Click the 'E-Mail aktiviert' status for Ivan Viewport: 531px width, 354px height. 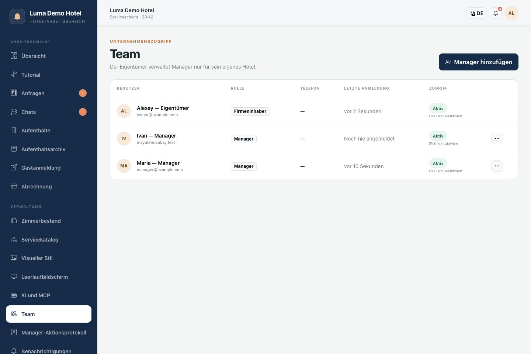point(444,144)
